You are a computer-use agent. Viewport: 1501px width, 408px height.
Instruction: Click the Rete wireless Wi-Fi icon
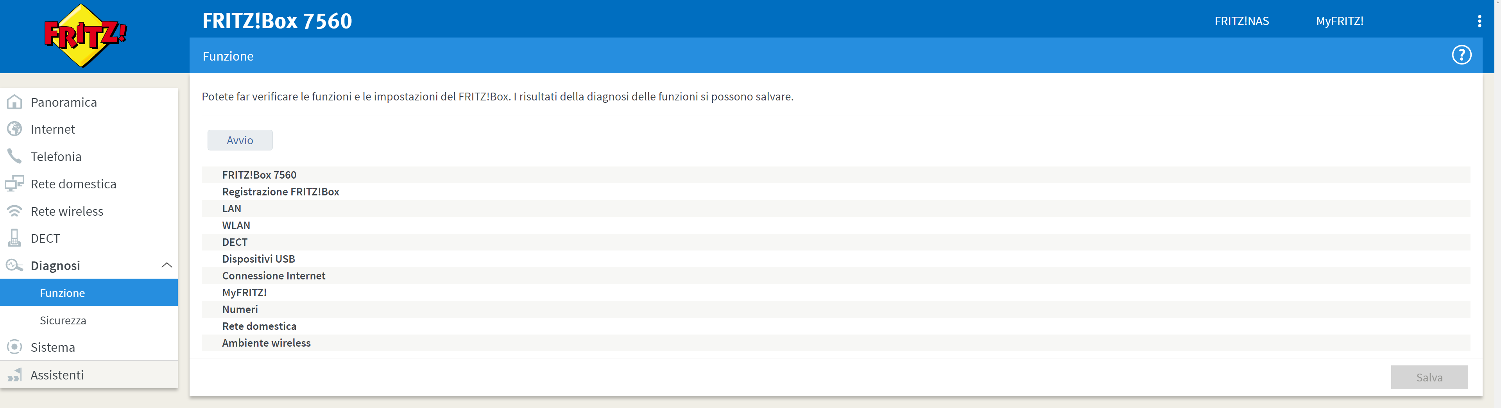pos(14,211)
